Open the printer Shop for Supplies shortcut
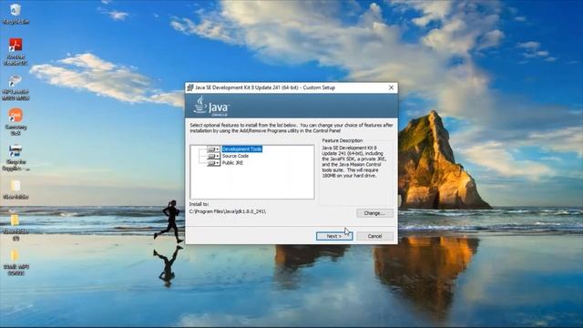The width and height of the screenshot is (583, 328). pyautogui.click(x=15, y=158)
